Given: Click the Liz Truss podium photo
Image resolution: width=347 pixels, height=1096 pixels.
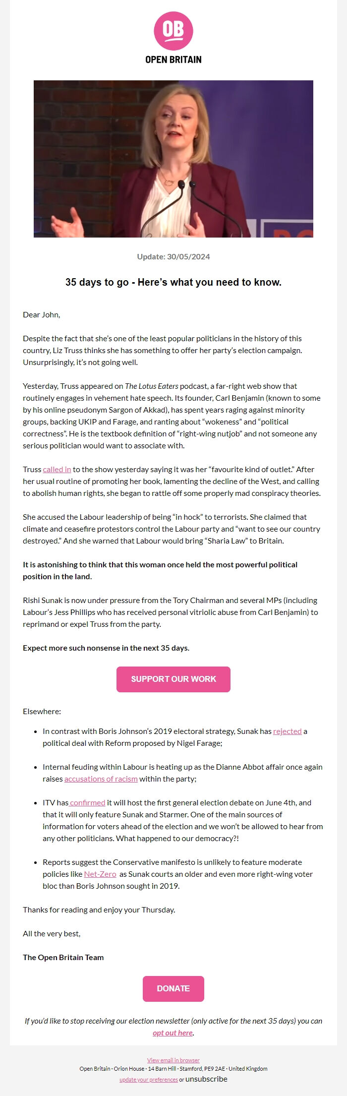Looking at the screenshot, I should [x=173, y=160].
